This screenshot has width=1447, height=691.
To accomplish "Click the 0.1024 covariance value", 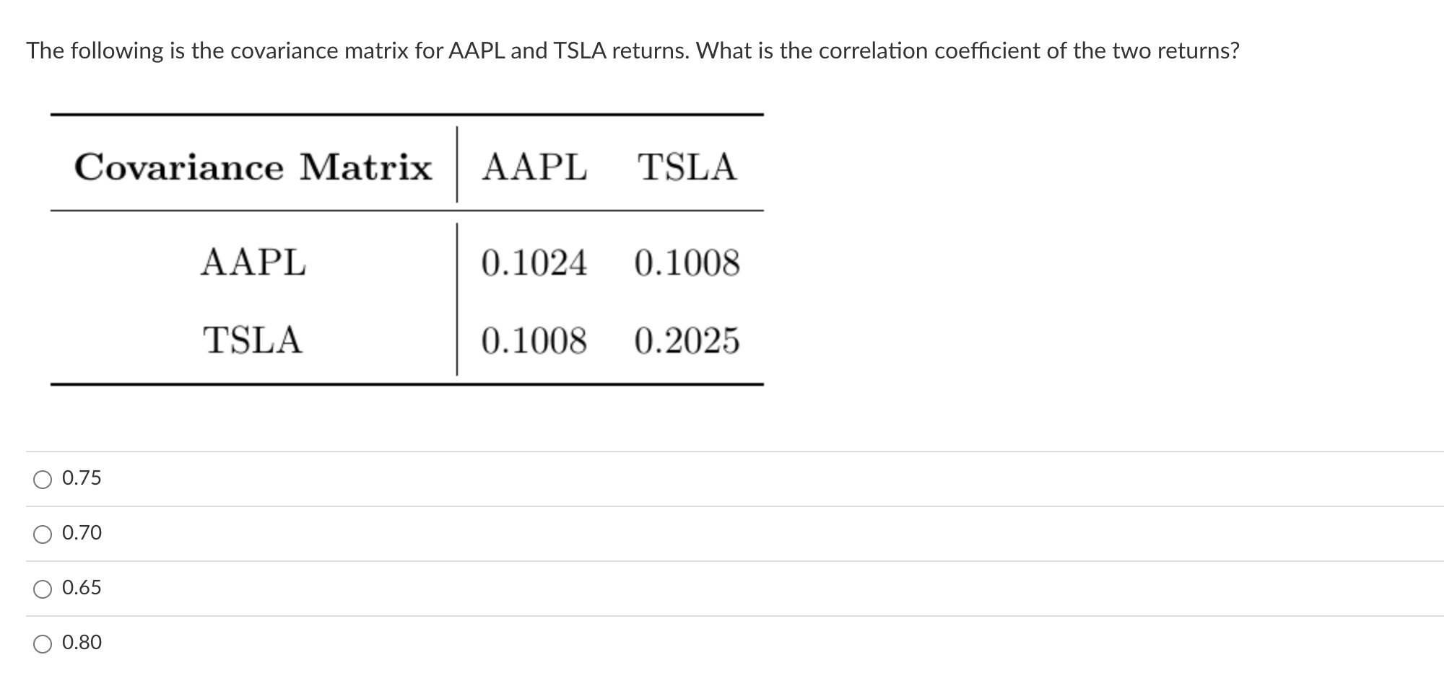I will pos(534,264).
